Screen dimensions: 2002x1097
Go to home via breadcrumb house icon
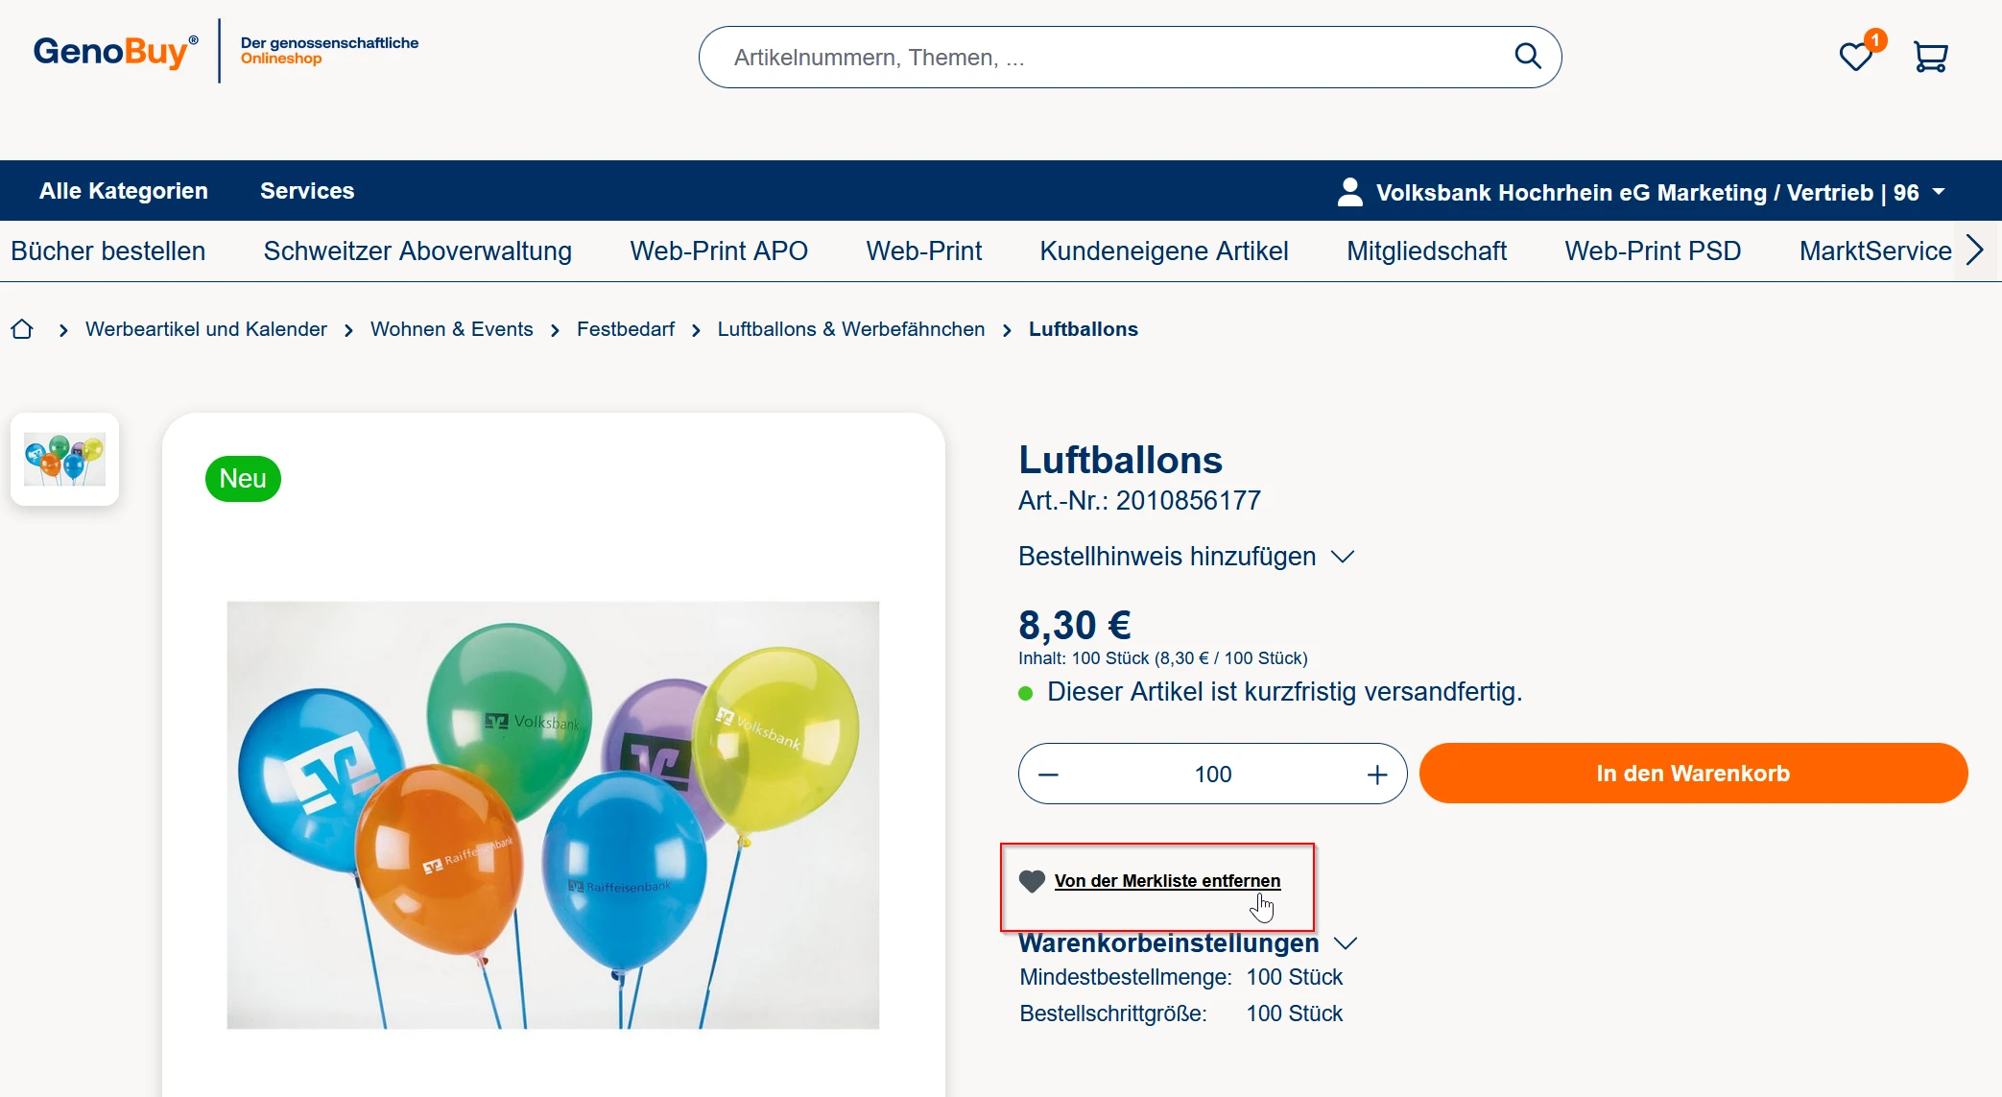[22, 329]
